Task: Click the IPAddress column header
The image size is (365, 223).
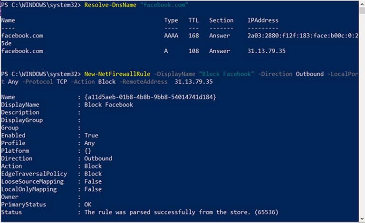Action: tap(263, 20)
